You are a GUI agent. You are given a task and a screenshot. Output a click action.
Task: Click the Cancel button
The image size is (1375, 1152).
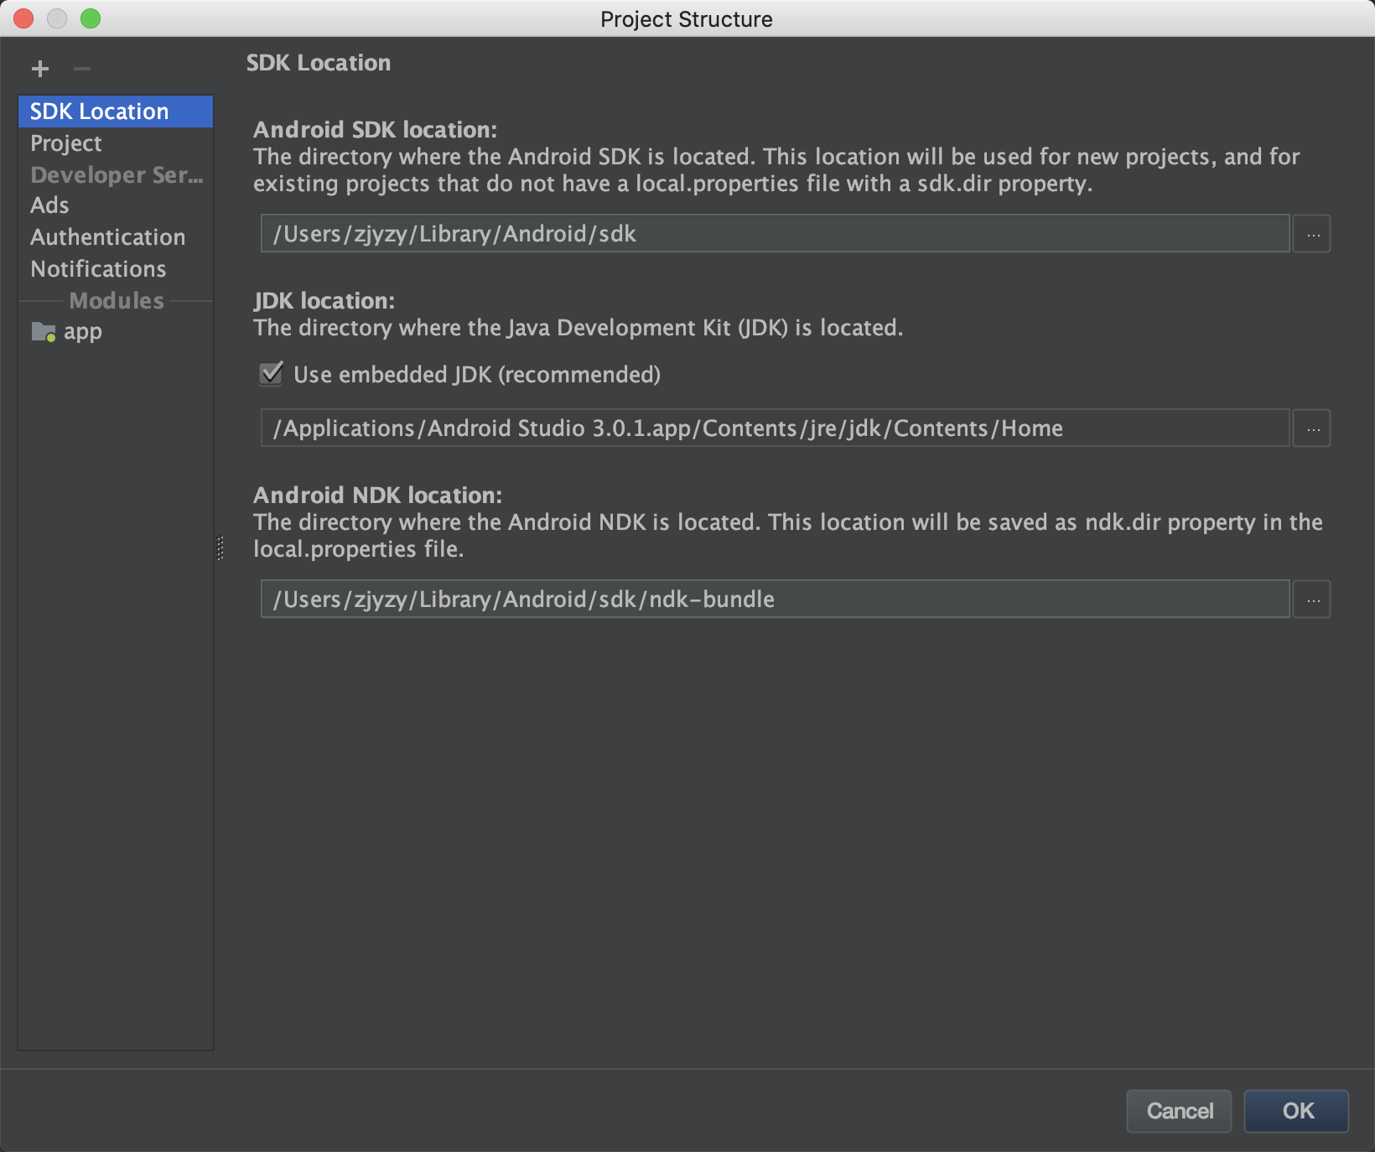pyautogui.click(x=1179, y=1111)
